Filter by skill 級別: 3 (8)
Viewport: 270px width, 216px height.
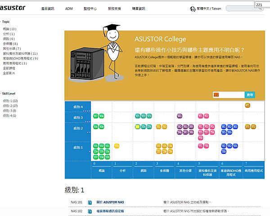pos(9,111)
